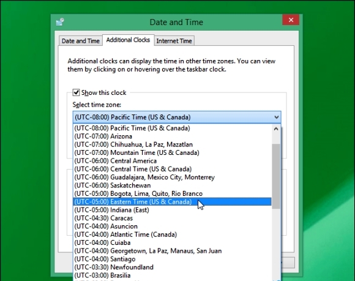Select Guadalajara, Mexico City, Monterrey

tap(172, 177)
